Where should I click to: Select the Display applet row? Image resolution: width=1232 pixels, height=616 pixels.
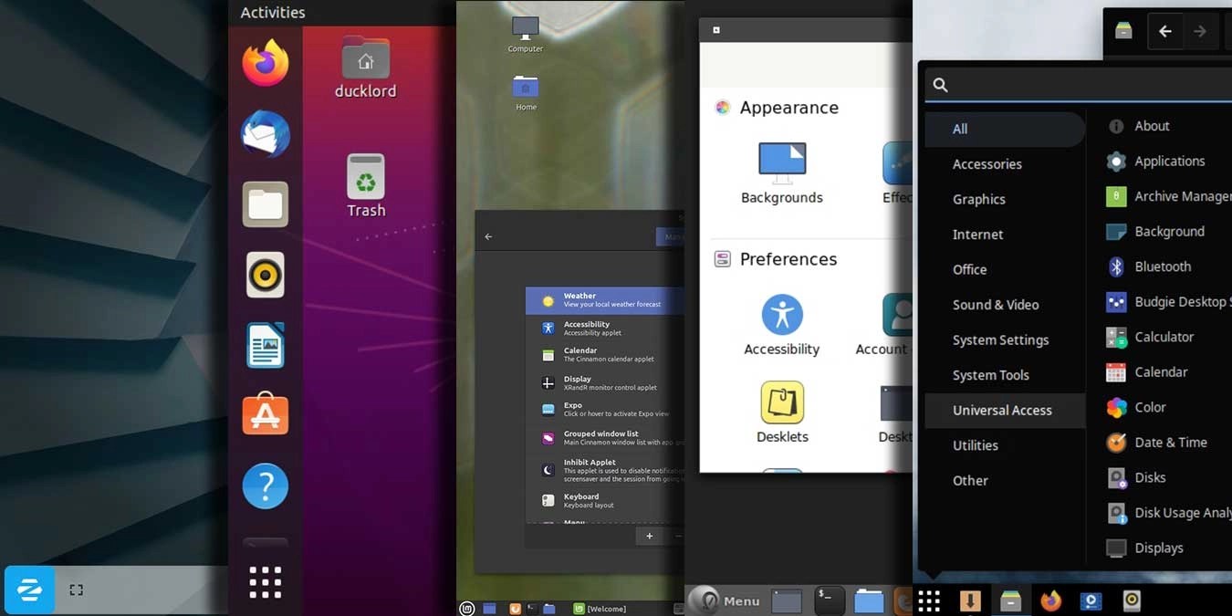point(605,383)
